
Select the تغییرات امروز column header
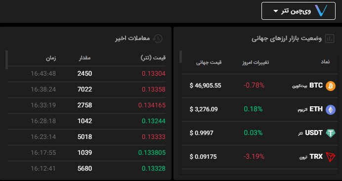[x=256, y=62]
